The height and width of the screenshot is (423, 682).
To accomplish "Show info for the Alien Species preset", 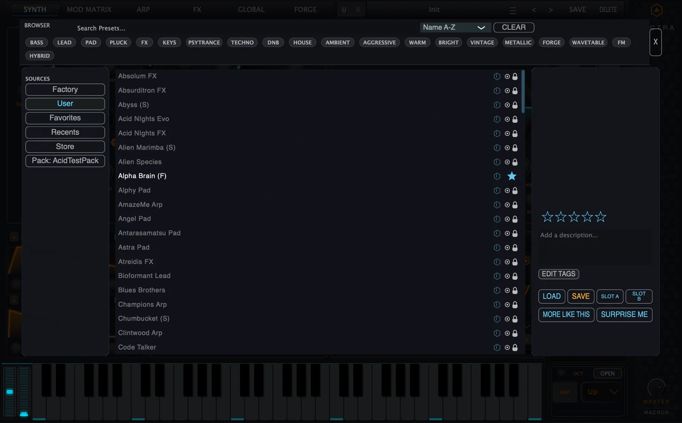I will click(497, 162).
